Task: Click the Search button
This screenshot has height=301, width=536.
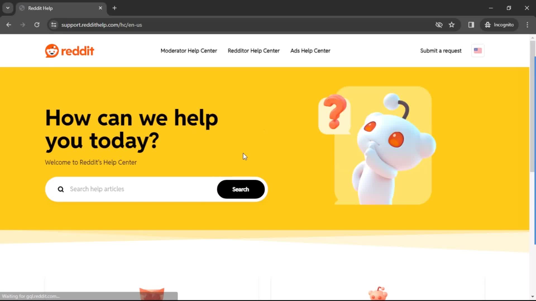Action: coord(240,189)
